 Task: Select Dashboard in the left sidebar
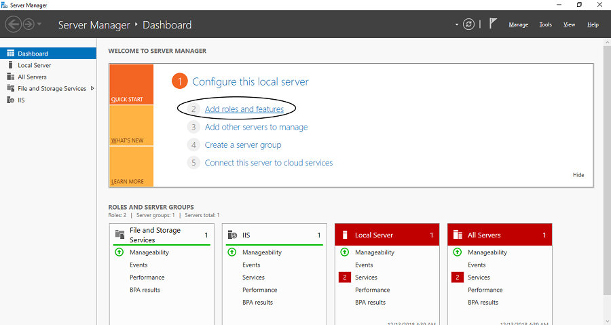tap(48, 54)
